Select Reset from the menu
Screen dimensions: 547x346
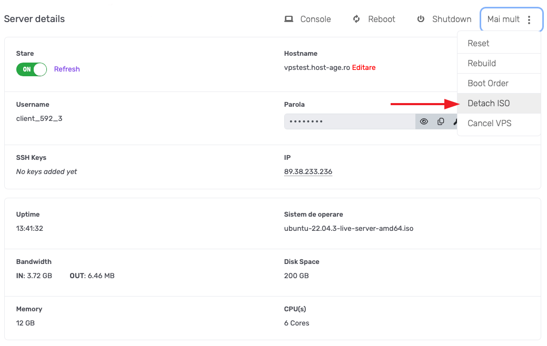pyautogui.click(x=479, y=43)
